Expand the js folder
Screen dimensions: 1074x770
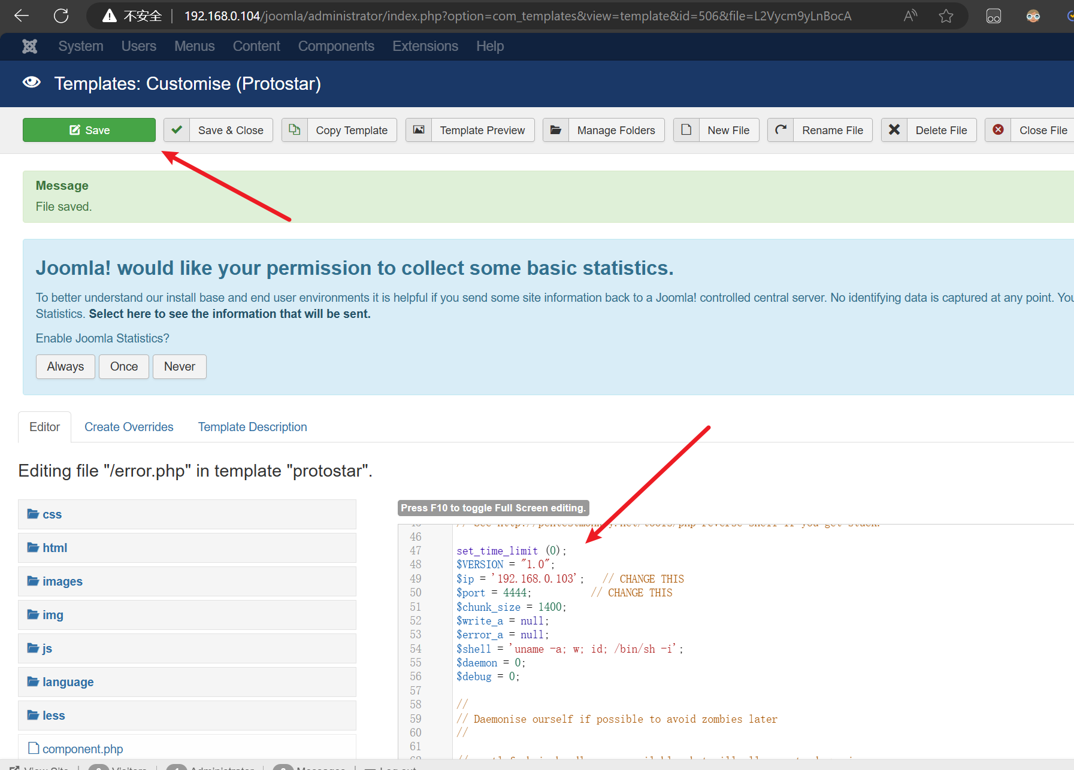(x=187, y=648)
